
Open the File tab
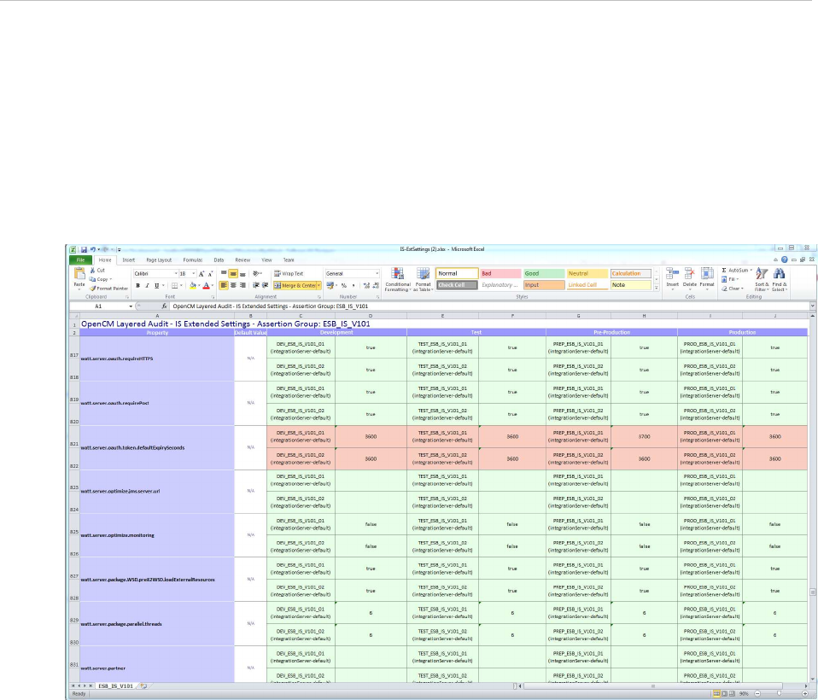pyautogui.click(x=81, y=260)
